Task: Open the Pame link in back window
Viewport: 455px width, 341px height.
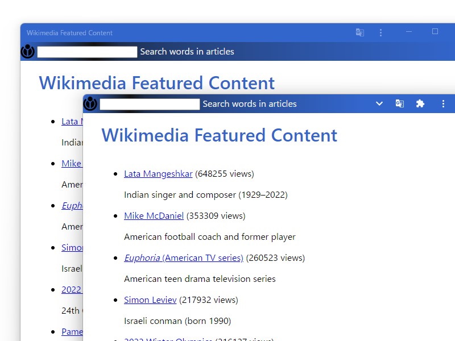Action: 72,332
